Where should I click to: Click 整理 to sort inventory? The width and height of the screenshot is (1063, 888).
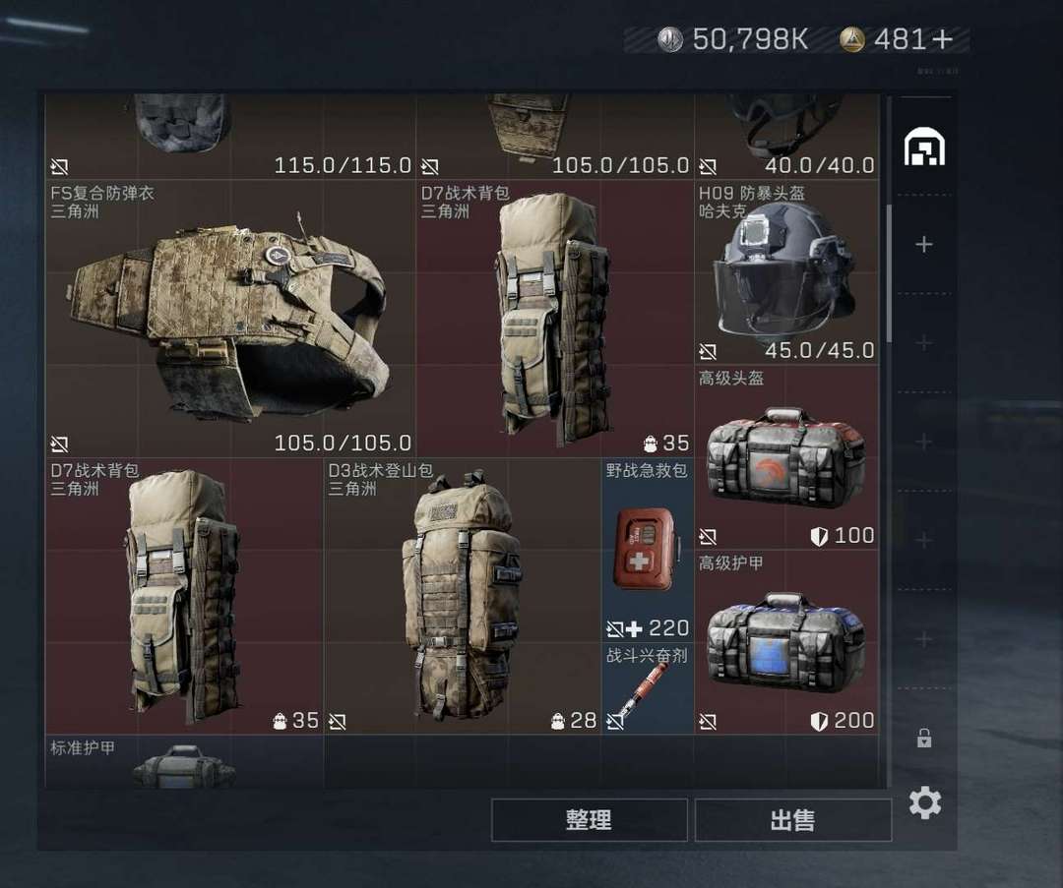[x=590, y=820]
